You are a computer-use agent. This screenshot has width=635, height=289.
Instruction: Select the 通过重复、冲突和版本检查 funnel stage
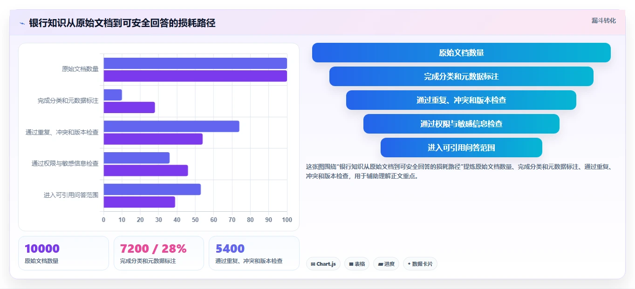click(461, 100)
